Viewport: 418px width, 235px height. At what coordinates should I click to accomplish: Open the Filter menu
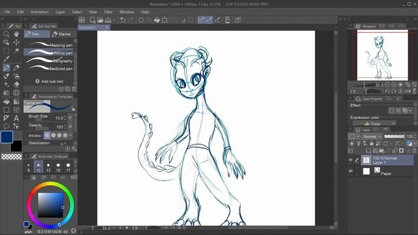(108, 12)
